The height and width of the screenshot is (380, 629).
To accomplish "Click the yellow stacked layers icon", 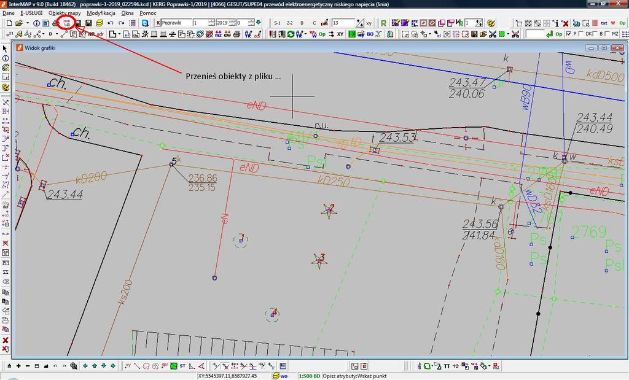I will click(x=100, y=23).
